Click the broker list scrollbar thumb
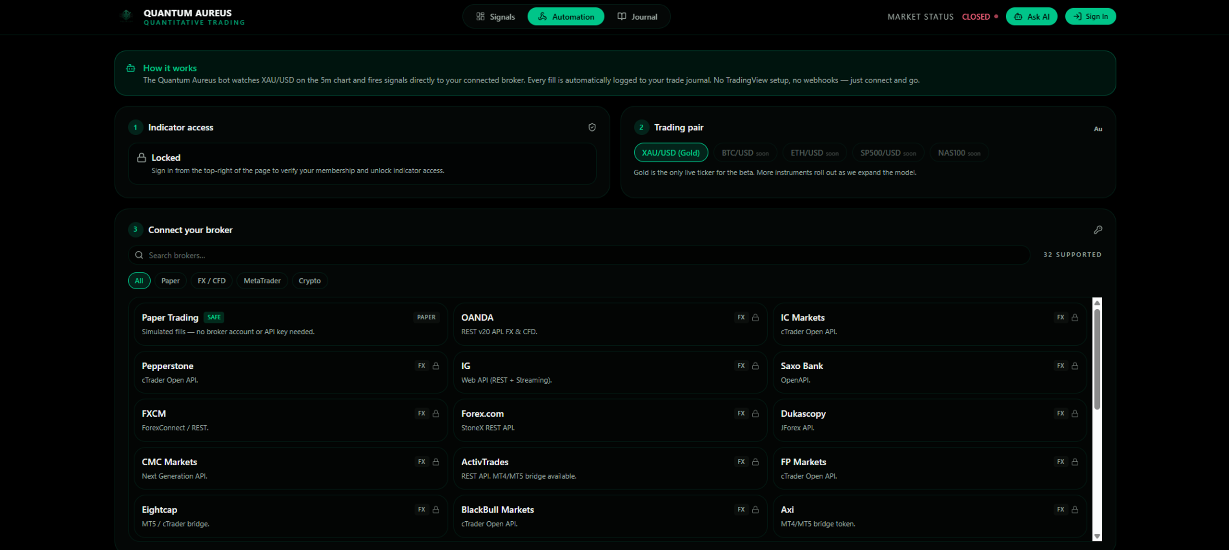This screenshot has height=550, width=1229. click(1097, 359)
